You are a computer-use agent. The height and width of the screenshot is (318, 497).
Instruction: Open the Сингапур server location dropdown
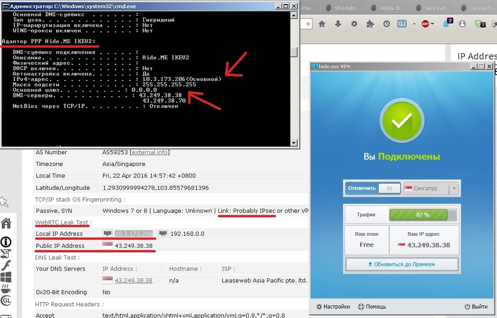pos(431,188)
